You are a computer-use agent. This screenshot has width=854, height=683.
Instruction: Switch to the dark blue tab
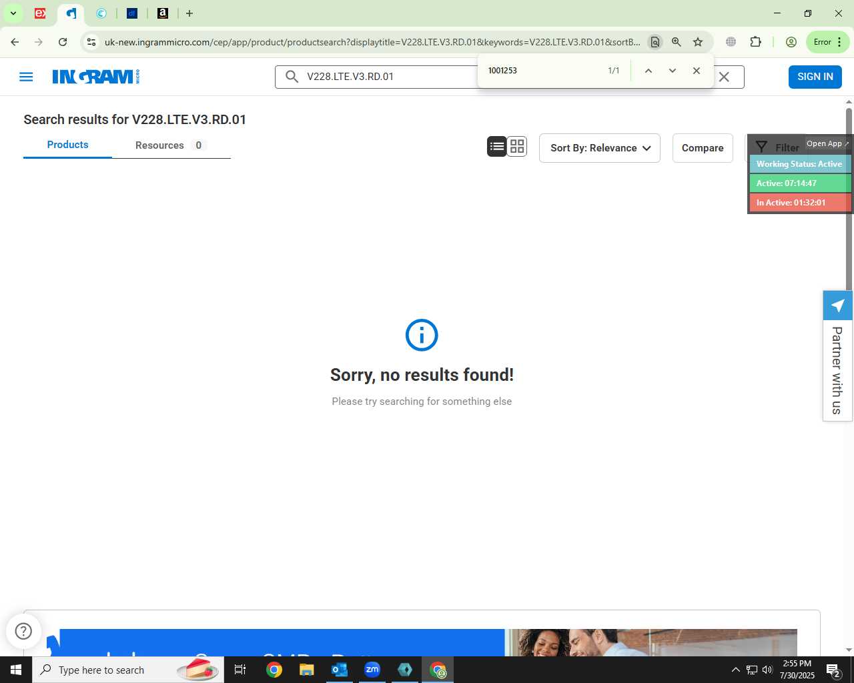pyautogui.click(x=132, y=13)
